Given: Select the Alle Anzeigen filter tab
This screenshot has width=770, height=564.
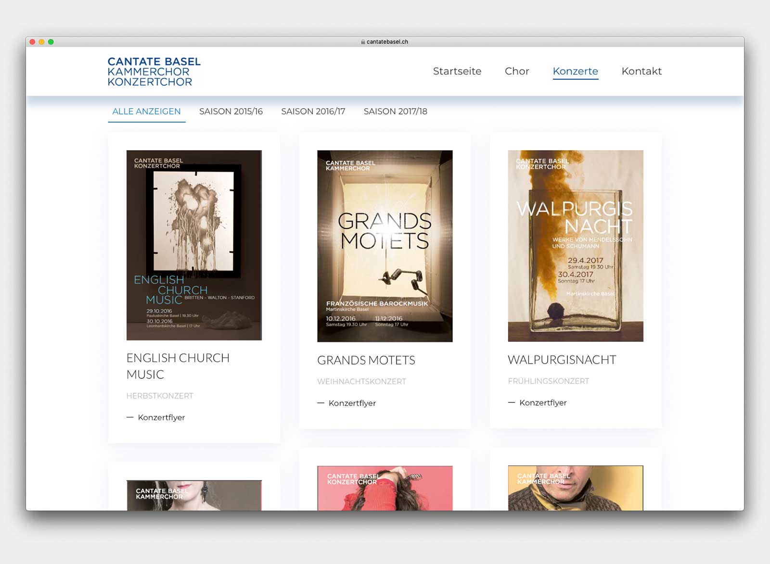Looking at the screenshot, I should click(x=146, y=112).
